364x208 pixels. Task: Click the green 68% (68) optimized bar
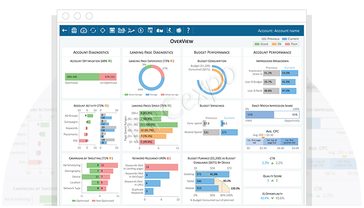[82, 77]
